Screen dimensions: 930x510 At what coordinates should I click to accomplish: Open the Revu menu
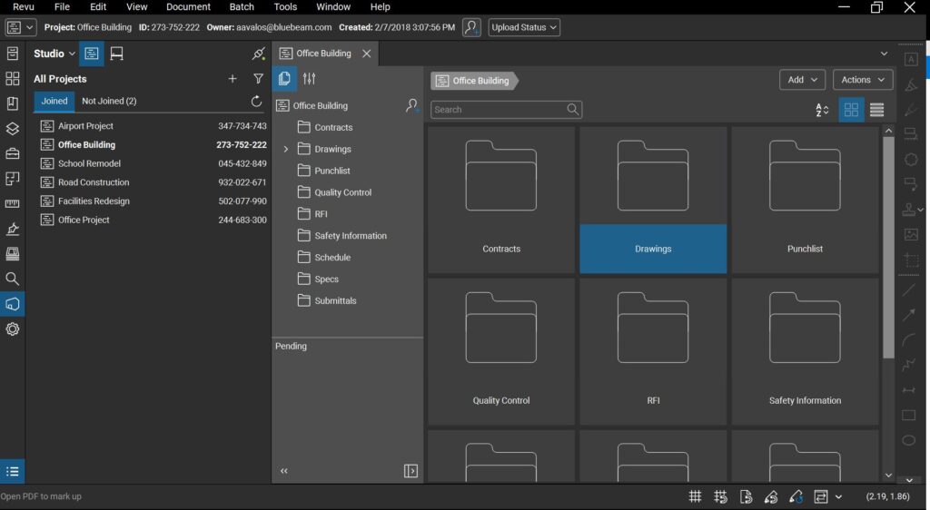[x=24, y=7]
